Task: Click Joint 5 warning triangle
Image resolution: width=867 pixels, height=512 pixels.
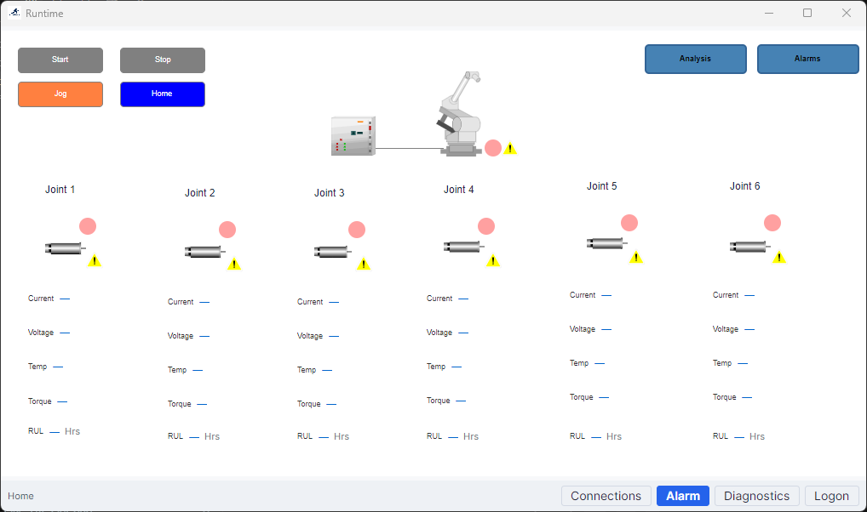Action: click(636, 257)
